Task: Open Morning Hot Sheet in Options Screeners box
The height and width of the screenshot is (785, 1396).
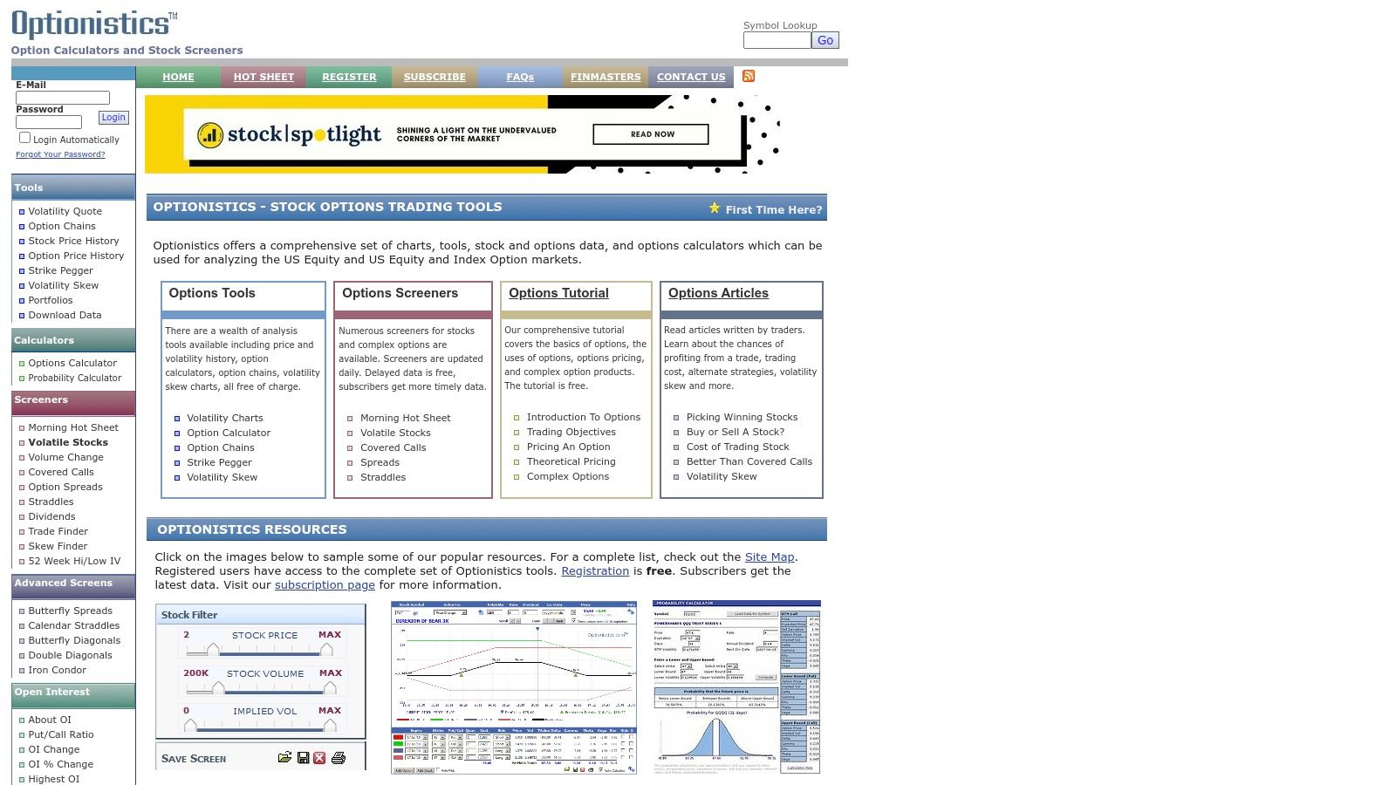Action: click(x=406, y=418)
